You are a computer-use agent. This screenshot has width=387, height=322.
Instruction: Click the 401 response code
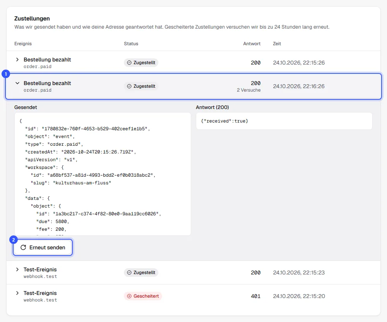click(256, 296)
